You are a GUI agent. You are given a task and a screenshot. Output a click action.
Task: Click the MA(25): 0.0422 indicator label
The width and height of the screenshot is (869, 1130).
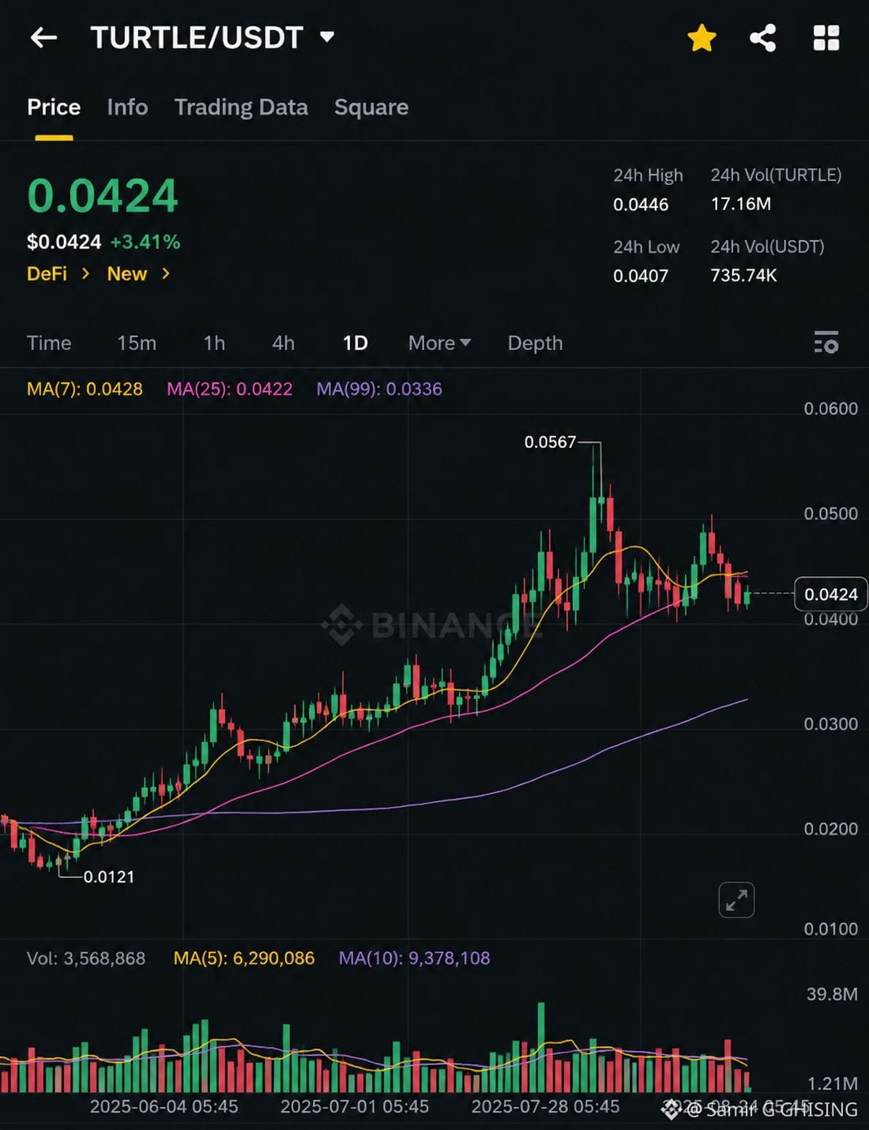click(x=229, y=389)
